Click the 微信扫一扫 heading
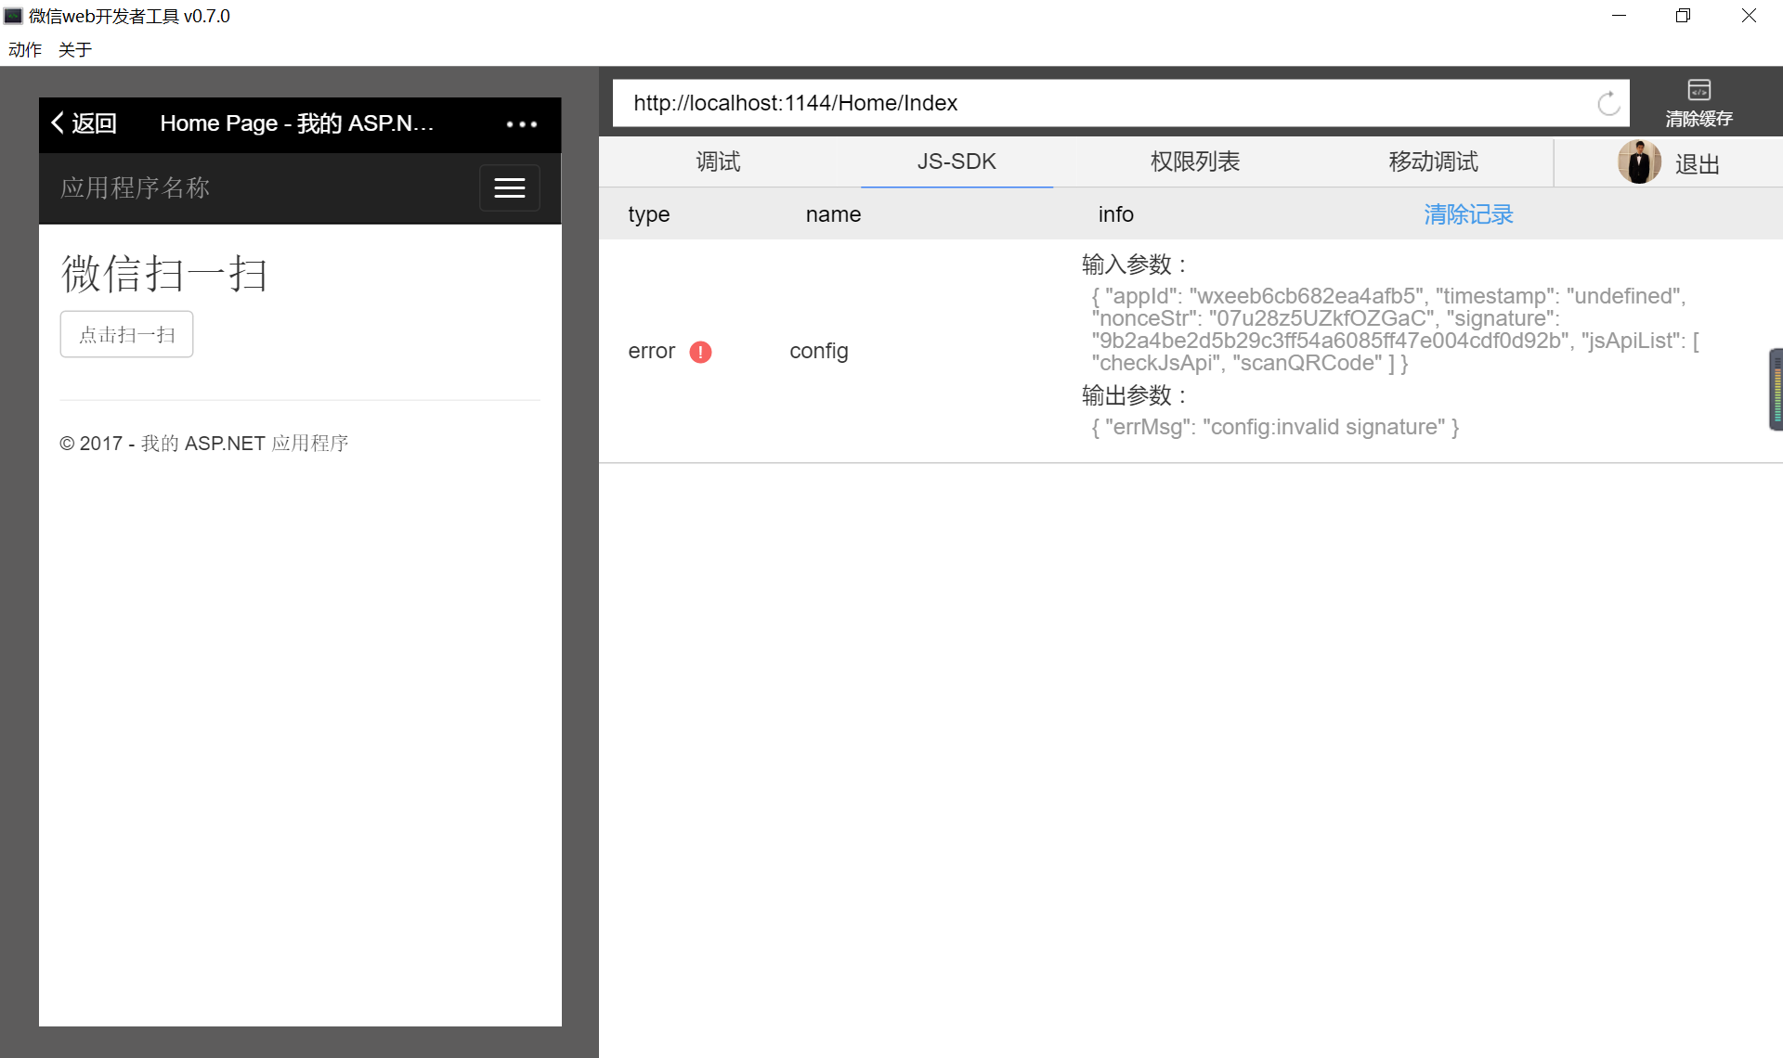 164,275
